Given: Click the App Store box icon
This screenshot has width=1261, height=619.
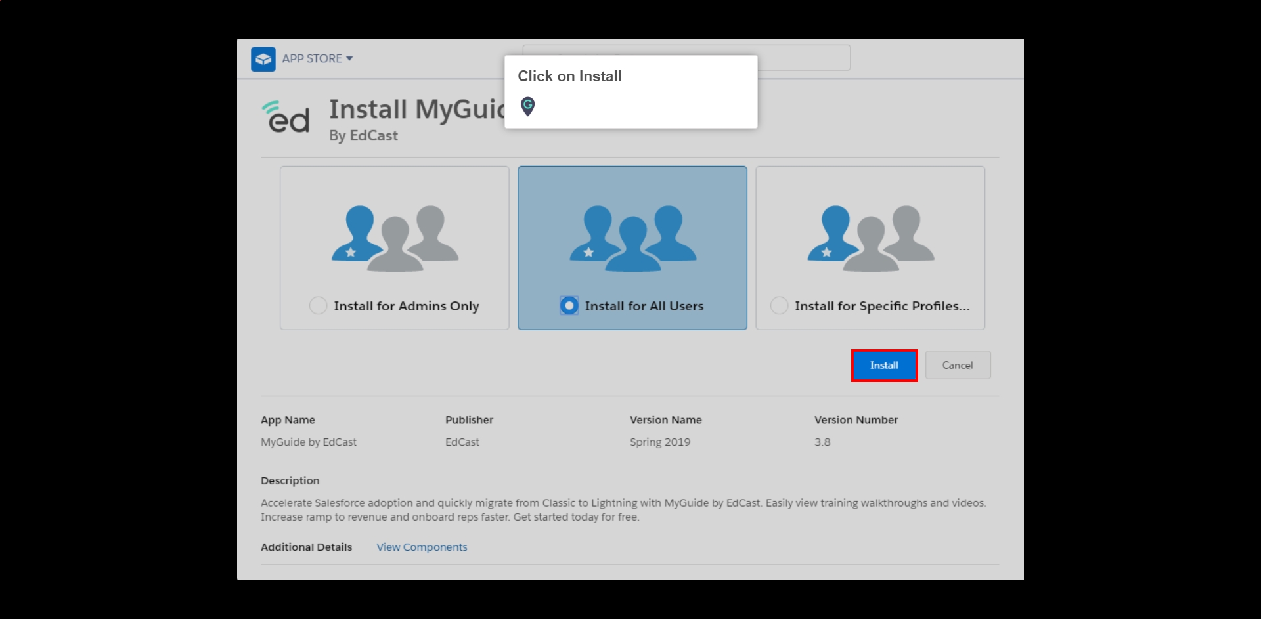Looking at the screenshot, I should (x=263, y=59).
